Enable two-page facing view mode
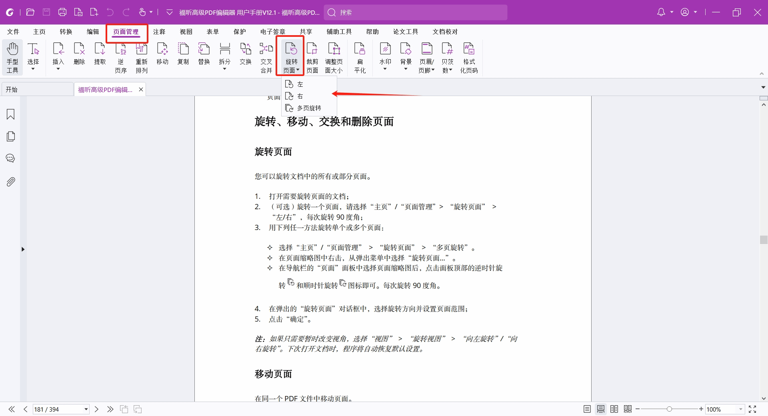768x416 pixels. coord(614,409)
